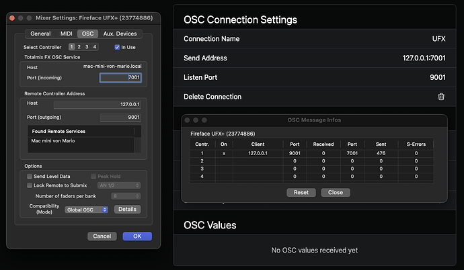Open the Global OSC compatibility dropdown
Viewport: 464px width, 270px height.
point(86,210)
